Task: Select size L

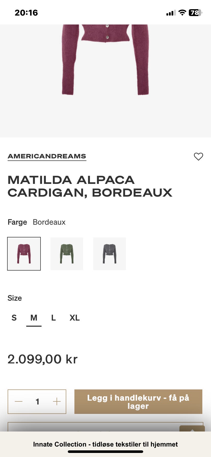Action: click(x=54, y=318)
